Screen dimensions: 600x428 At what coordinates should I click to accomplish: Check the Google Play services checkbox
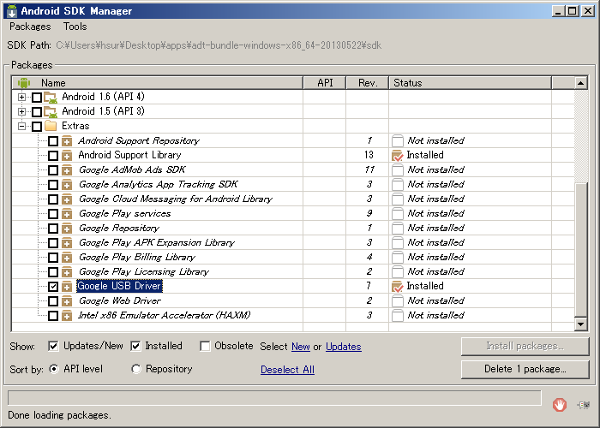pyautogui.click(x=53, y=214)
